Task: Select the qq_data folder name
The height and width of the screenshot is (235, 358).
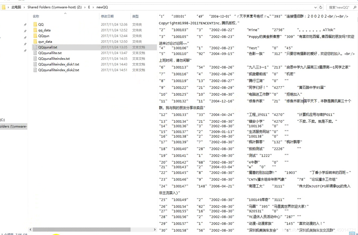Action: pos(44,30)
